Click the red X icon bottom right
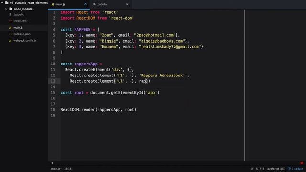 [x=302, y=163]
